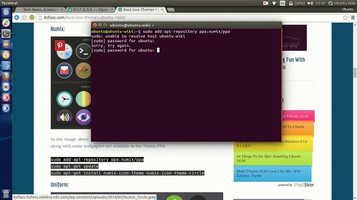Viewport: 357px width, 200px height.
Task: Click the 'sudo apt-get update' code line
Action: [x=75, y=166]
